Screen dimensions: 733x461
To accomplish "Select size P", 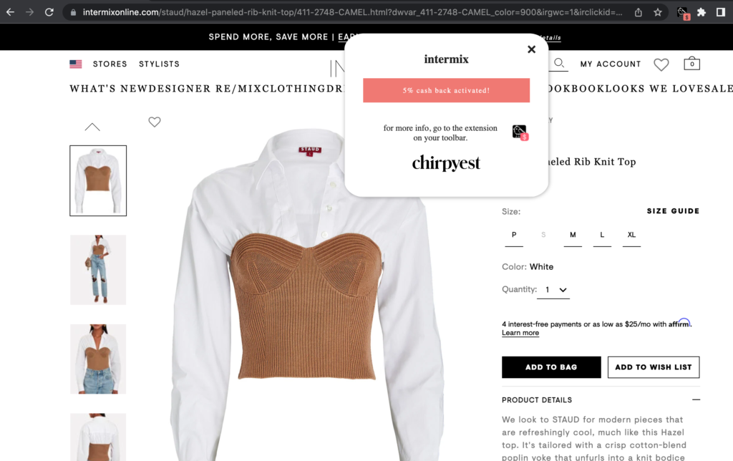I will [x=514, y=236].
